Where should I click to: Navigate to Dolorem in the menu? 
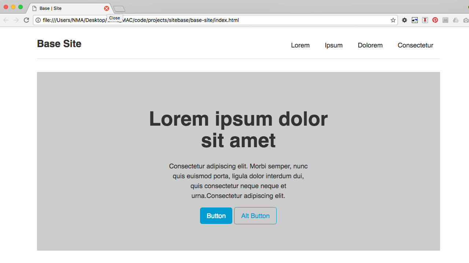point(370,45)
